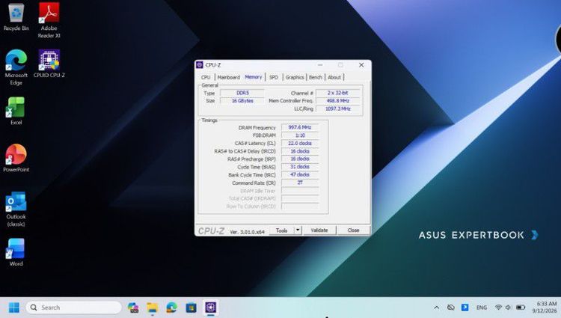This screenshot has width=561, height=318.
Task: Click the FSB:DRAM 1:10 value
Action: coord(300,135)
